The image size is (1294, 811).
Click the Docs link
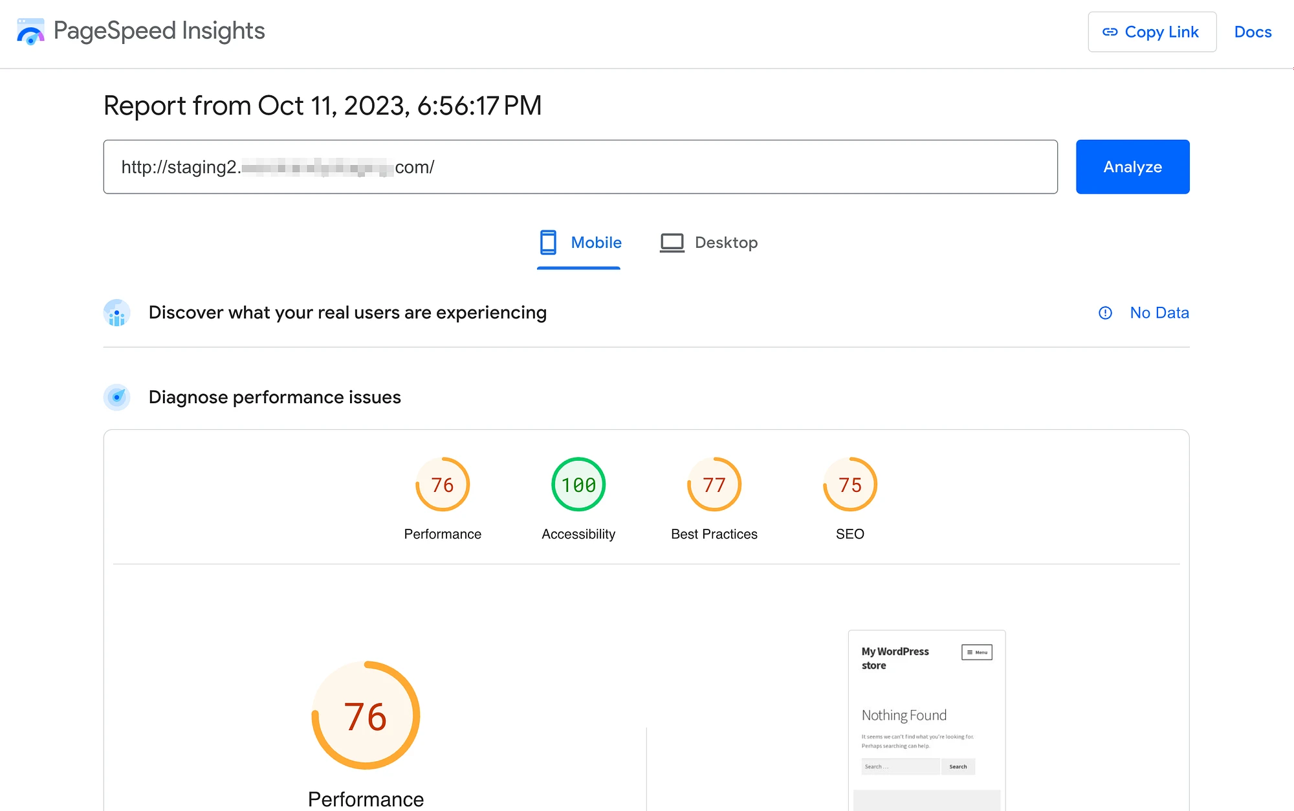pyautogui.click(x=1253, y=31)
